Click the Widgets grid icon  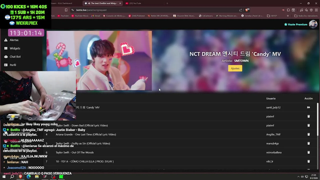6,48
